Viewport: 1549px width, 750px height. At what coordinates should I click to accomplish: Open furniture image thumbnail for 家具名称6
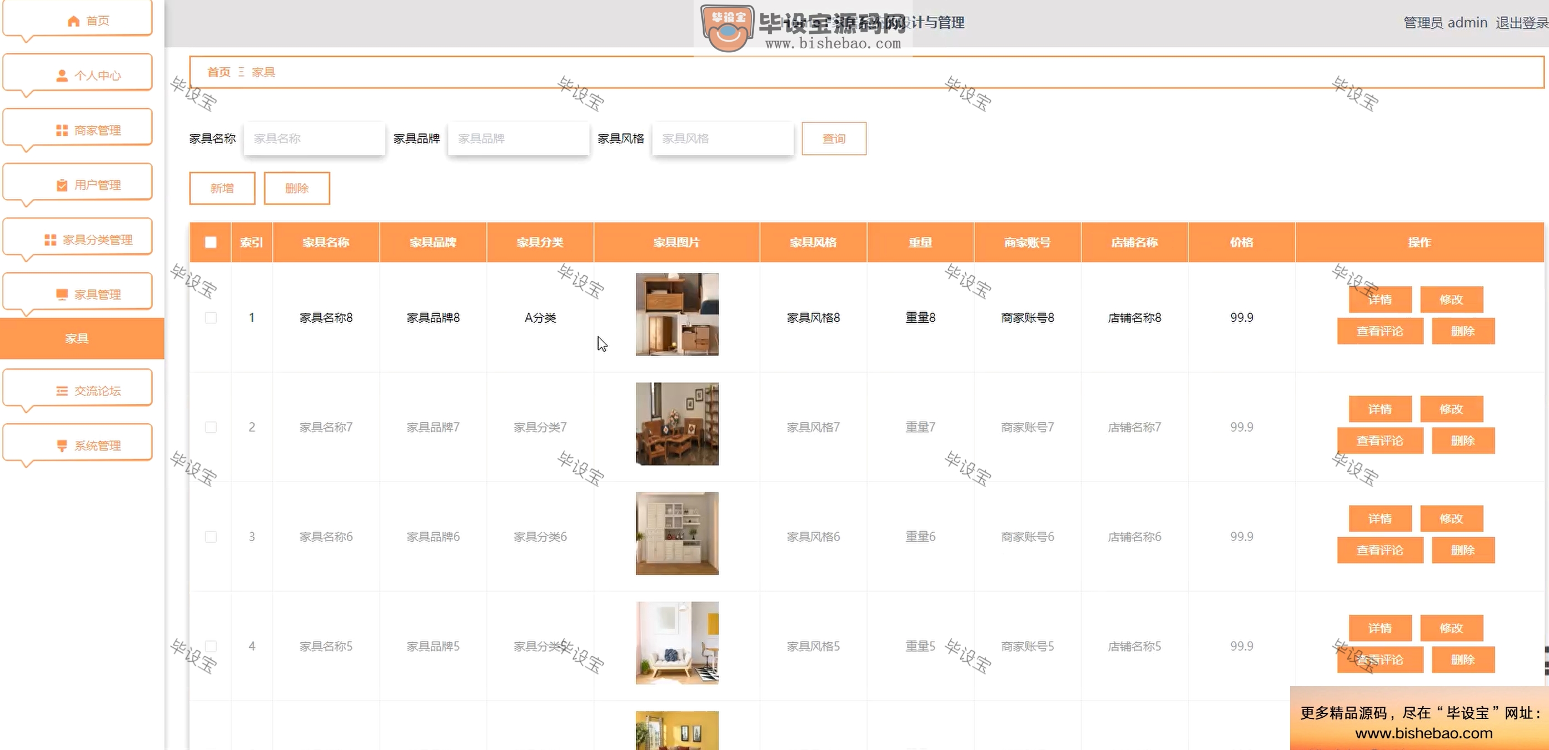point(677,534)
